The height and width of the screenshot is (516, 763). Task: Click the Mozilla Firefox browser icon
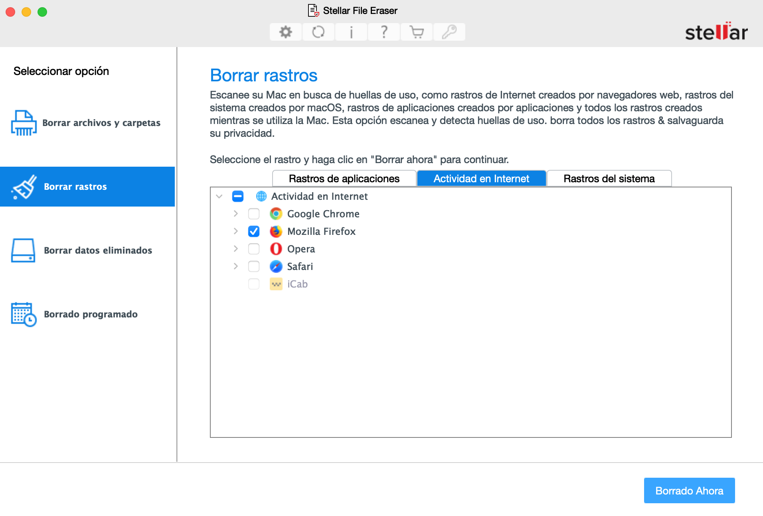276,231
